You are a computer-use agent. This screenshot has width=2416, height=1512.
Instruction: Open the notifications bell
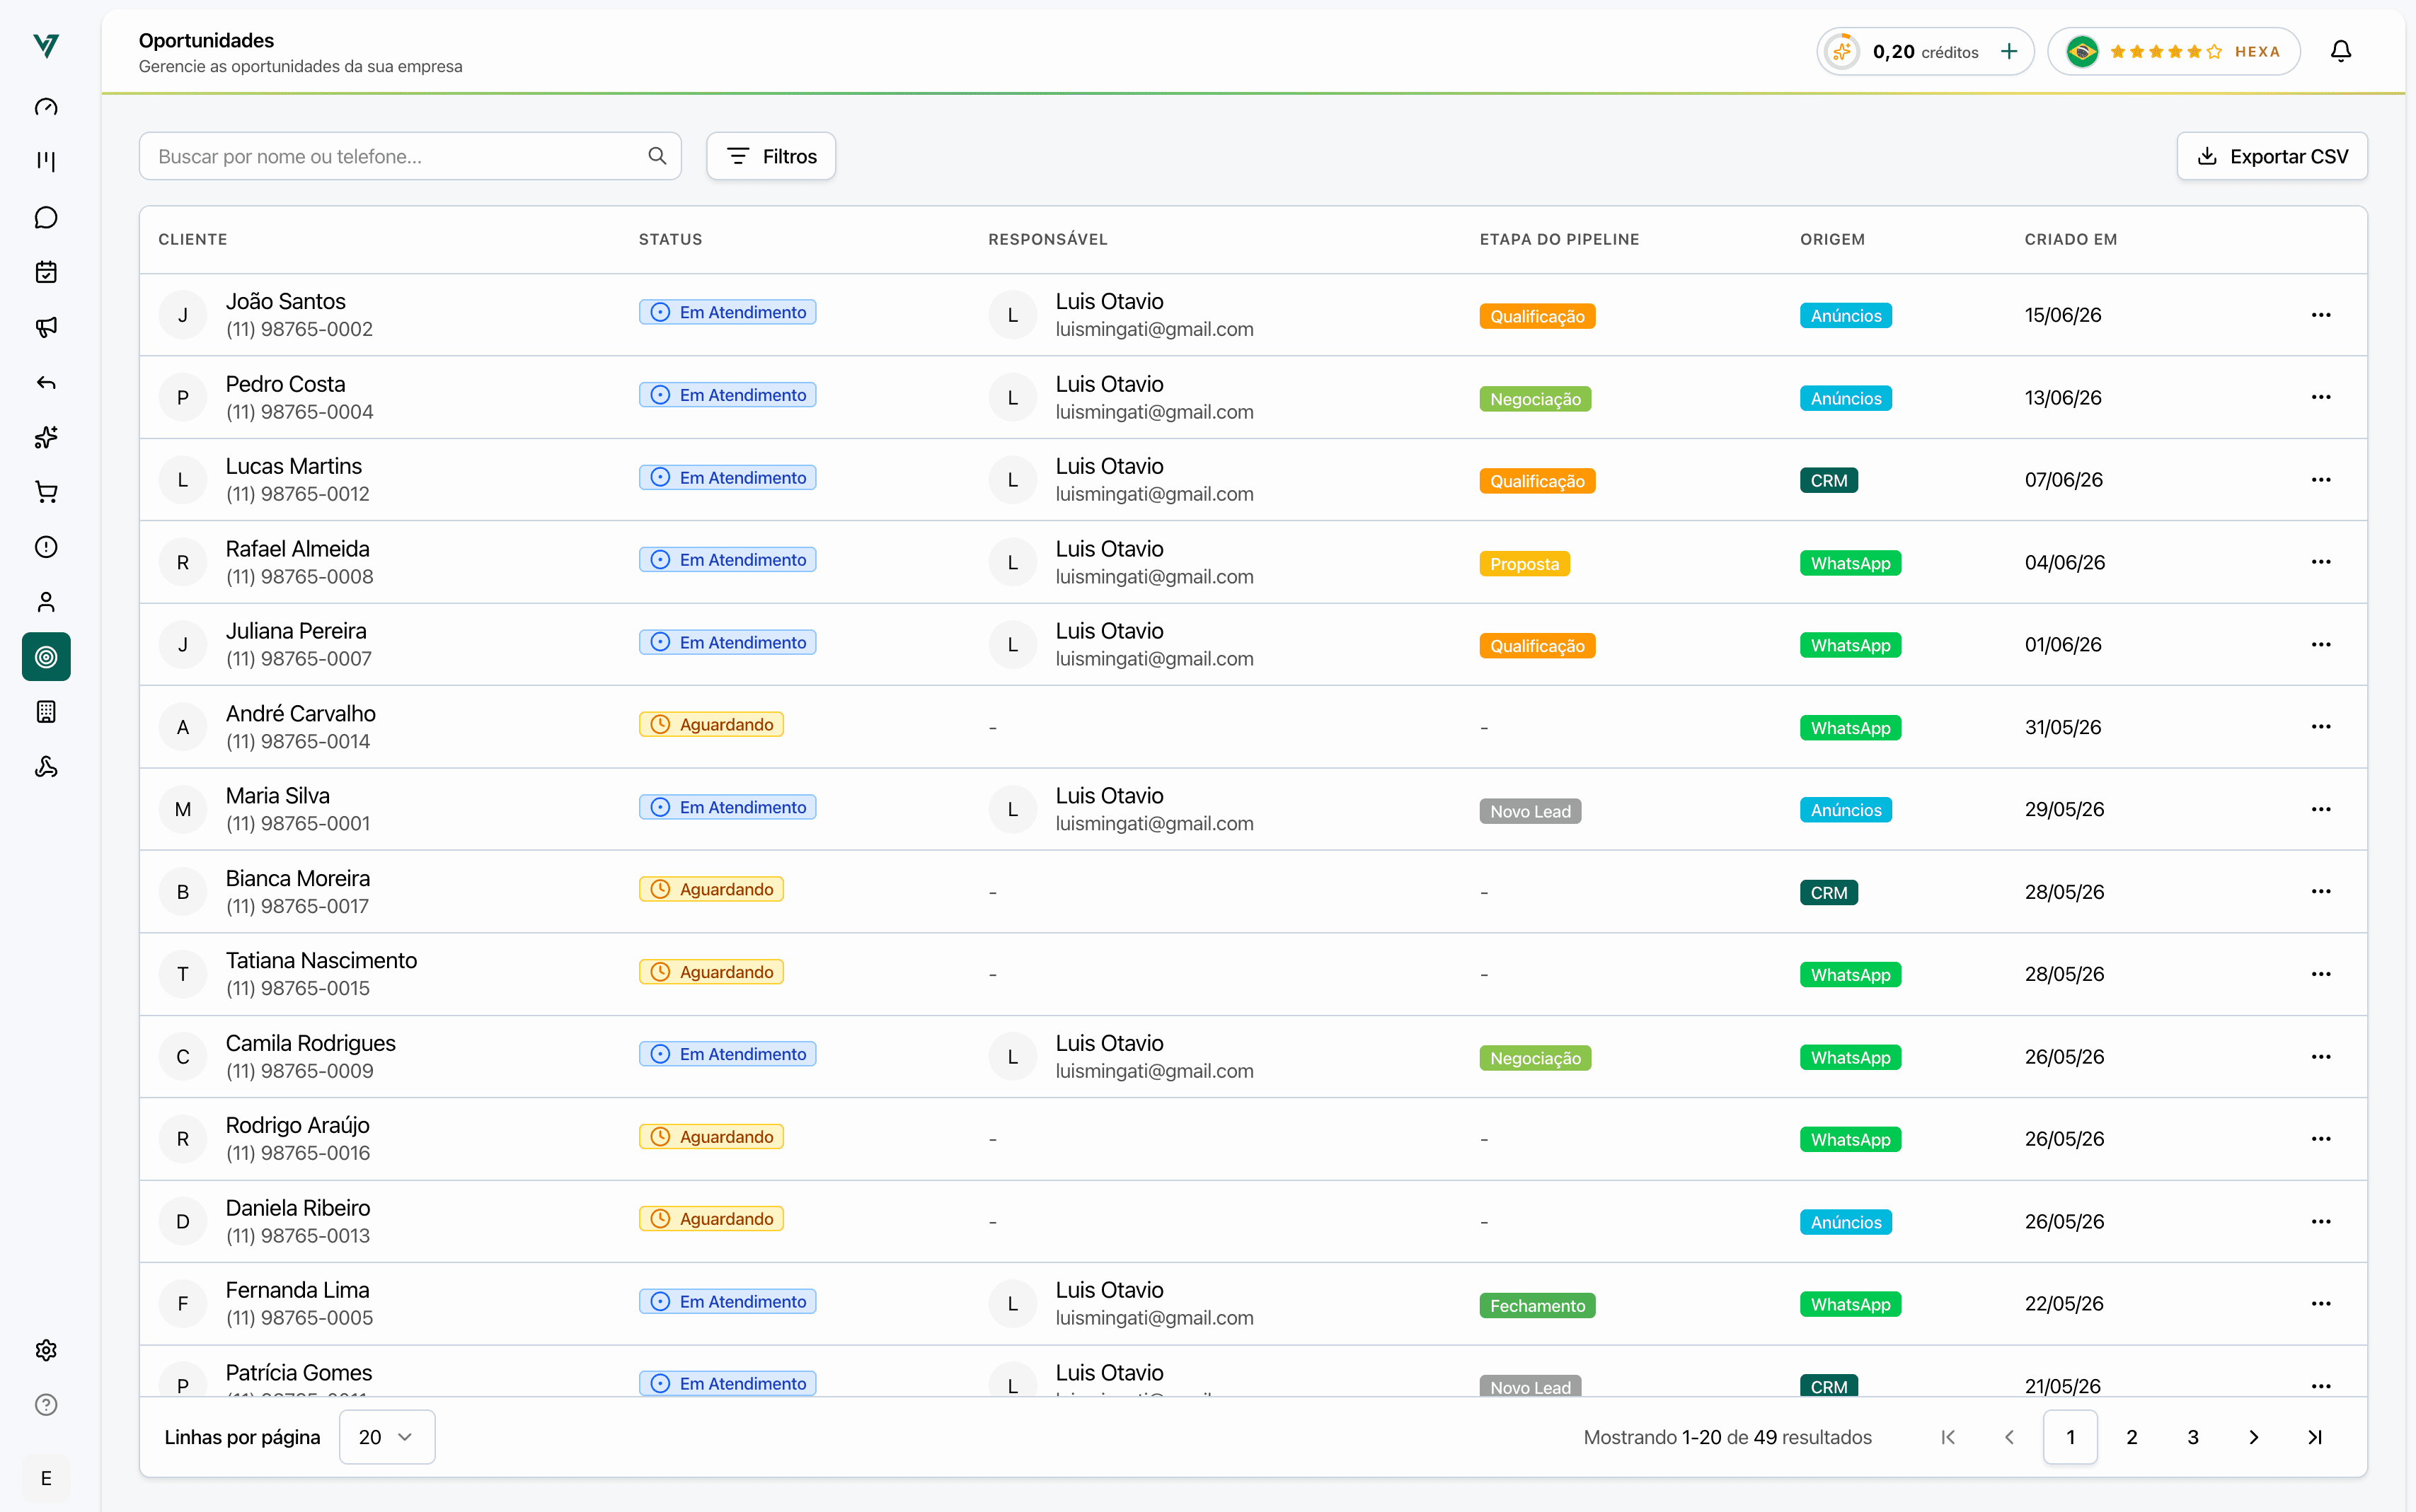(x=2341, y=51)
